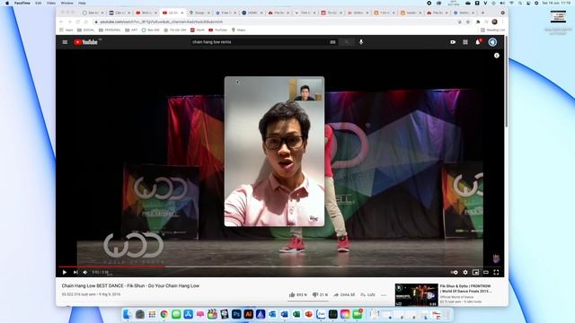Enable theater mode in the player
This screenshot has height=323, width=575.
(486, 273)
